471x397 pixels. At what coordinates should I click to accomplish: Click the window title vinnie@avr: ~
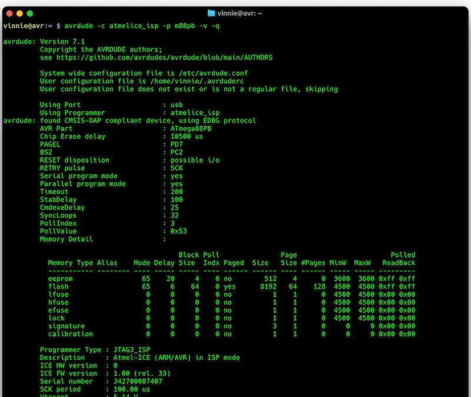[x=240, y=14]
